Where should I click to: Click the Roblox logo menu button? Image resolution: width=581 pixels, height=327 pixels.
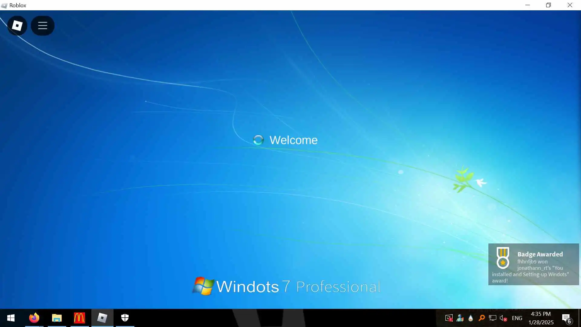pyautogui.click(x=17, y=26)
